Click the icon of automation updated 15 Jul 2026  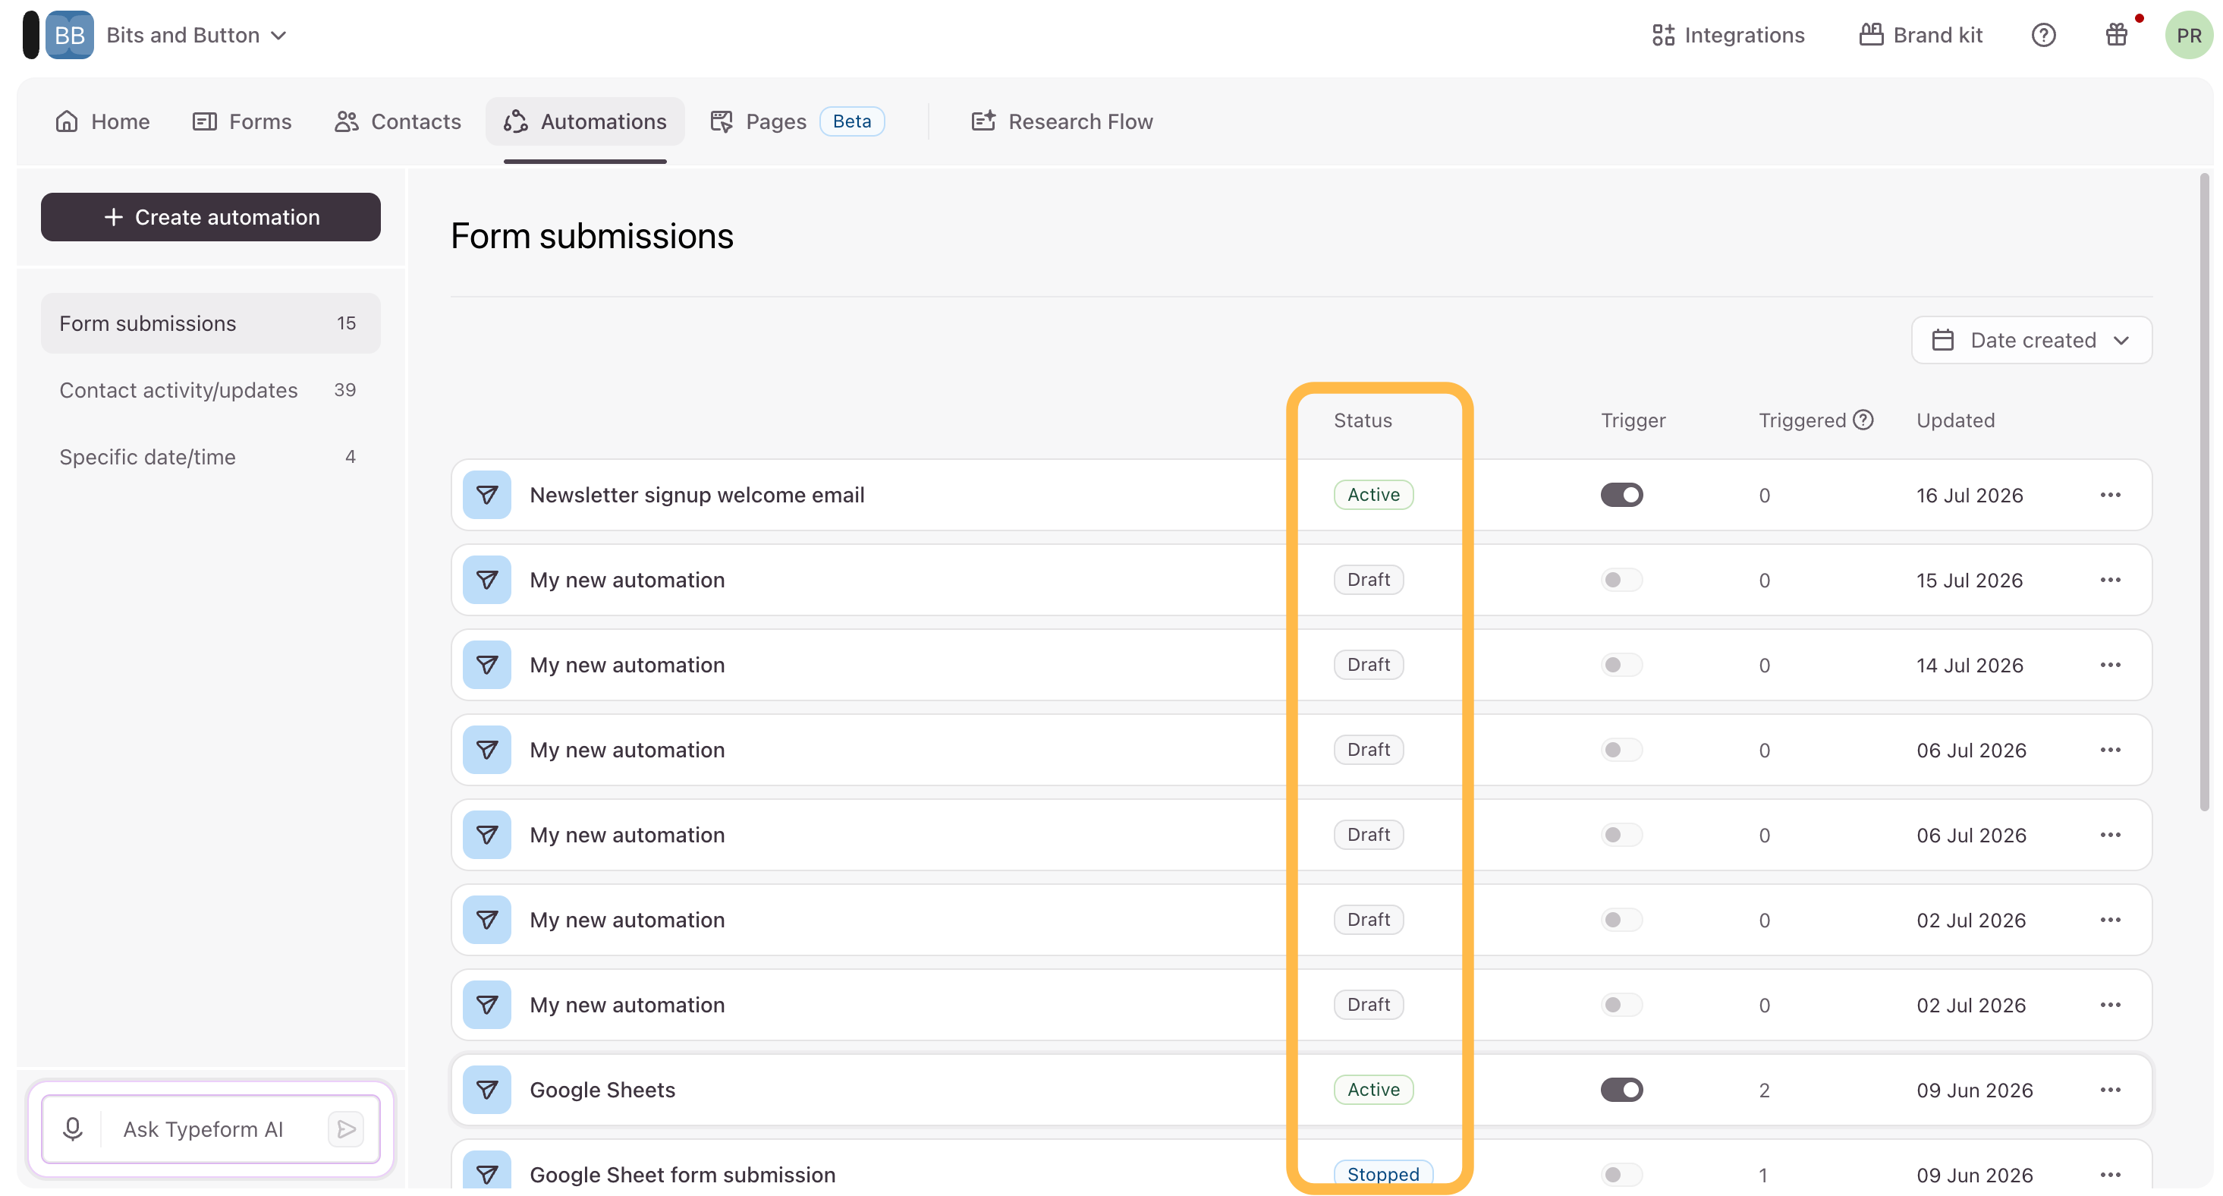[487, 580]
